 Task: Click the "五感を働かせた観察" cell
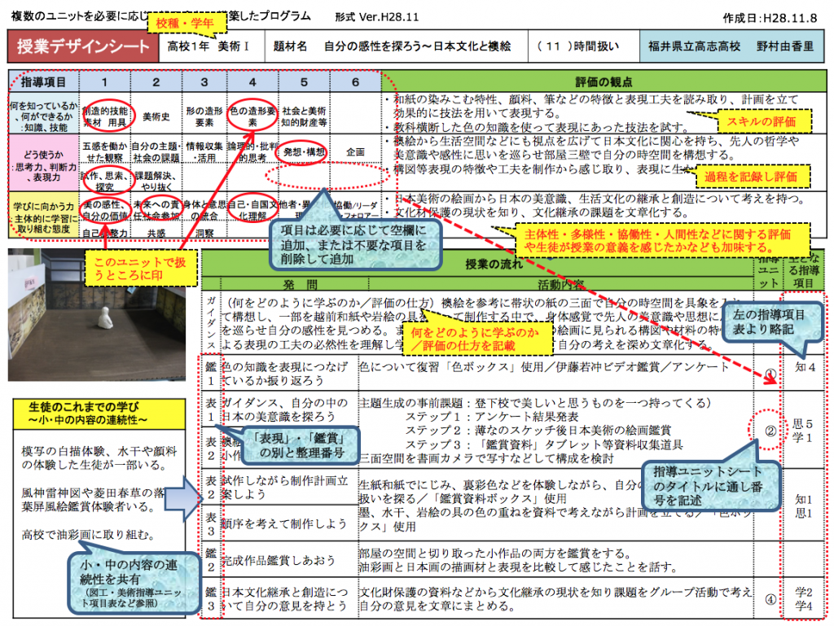(105, 152)
